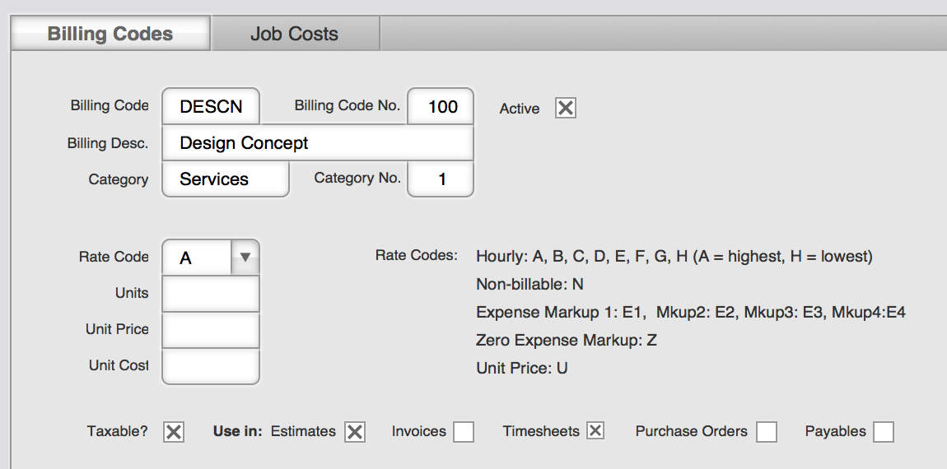The width and height of the screenshot is (947, 469).
Task: Click the 'Billing Desc.' label
Action: pyautogui.click(x=108, y=144)
